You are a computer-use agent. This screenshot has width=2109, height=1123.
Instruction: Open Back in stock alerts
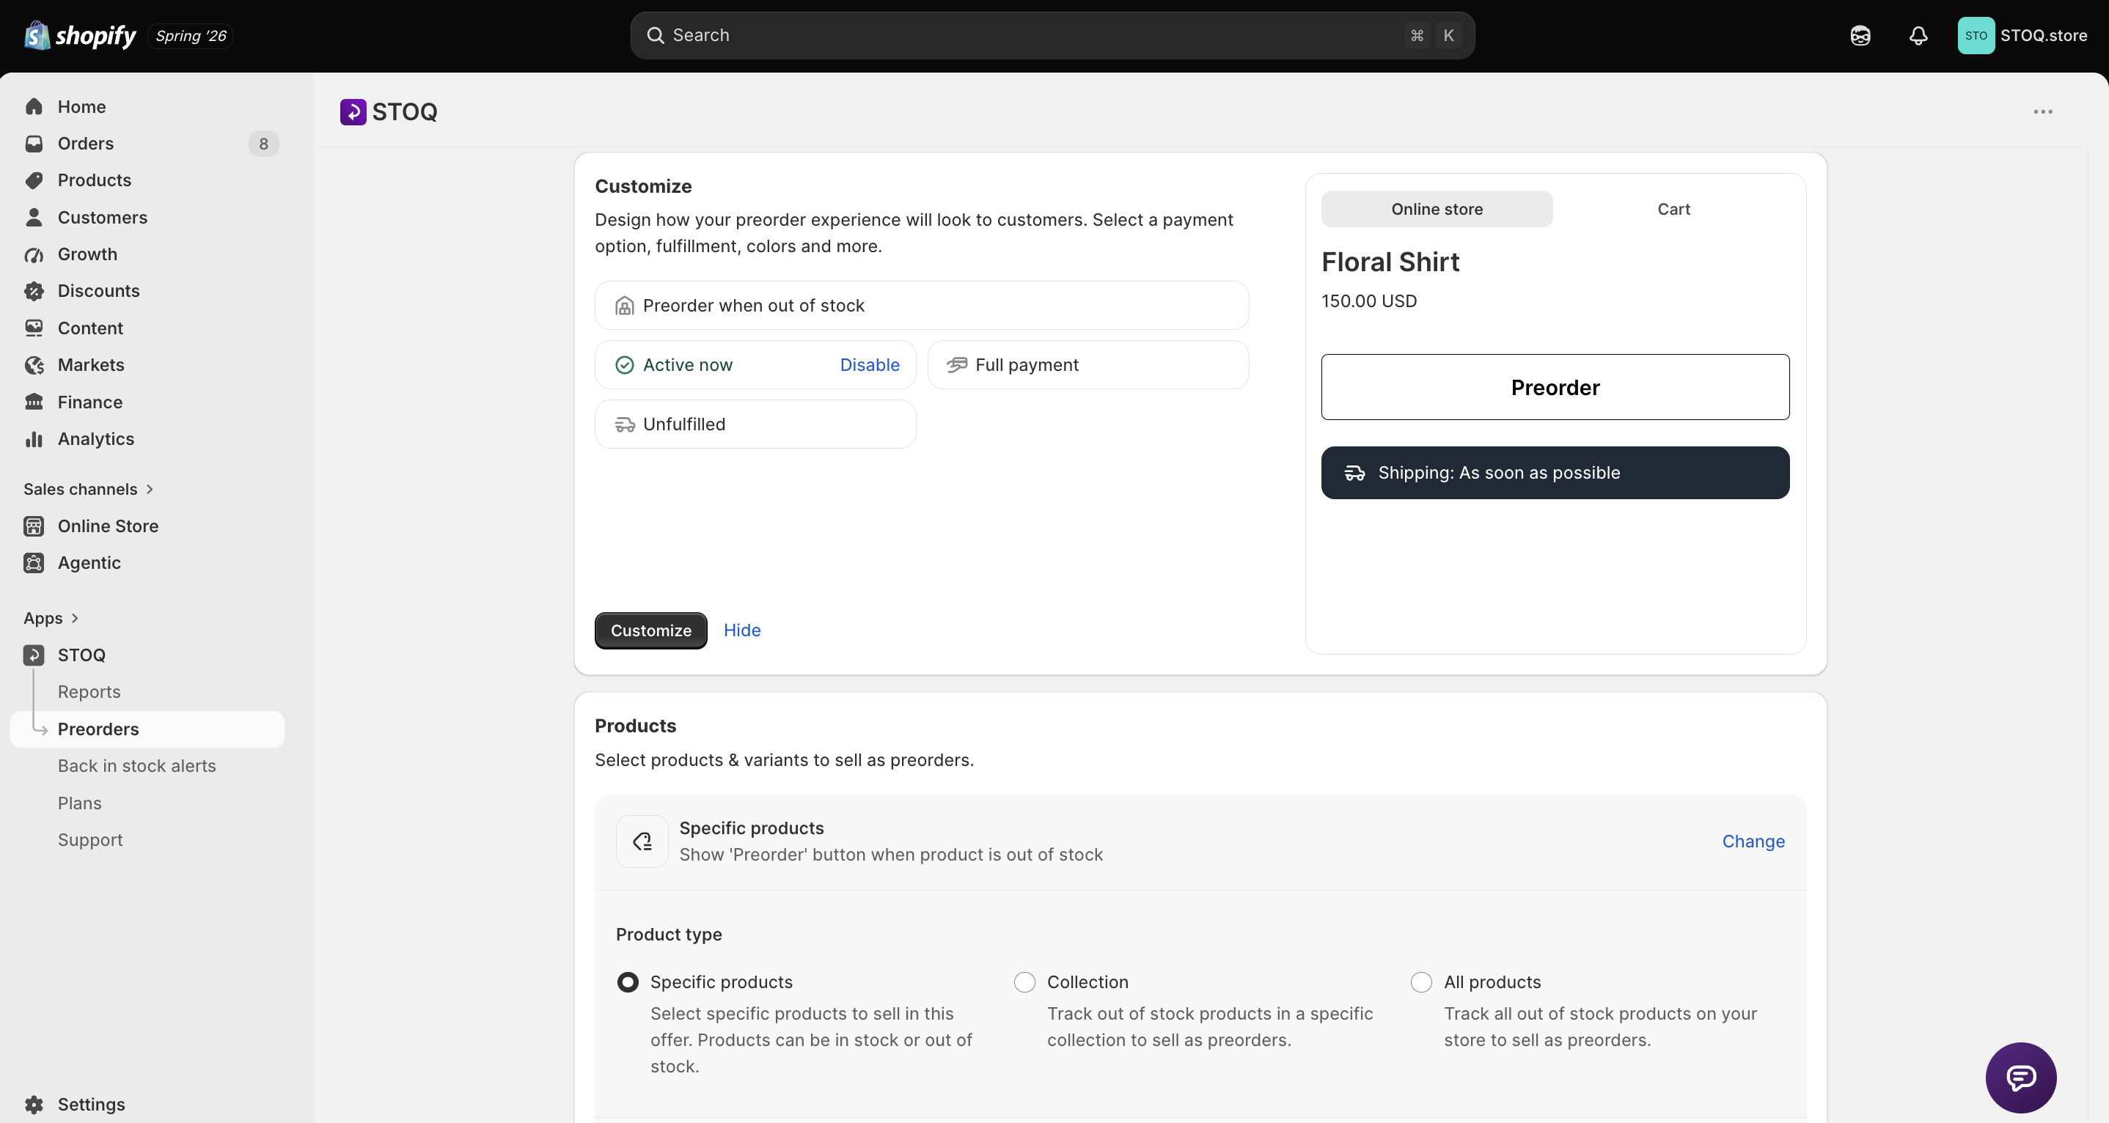pyautogui.click(x=136, y=766)
